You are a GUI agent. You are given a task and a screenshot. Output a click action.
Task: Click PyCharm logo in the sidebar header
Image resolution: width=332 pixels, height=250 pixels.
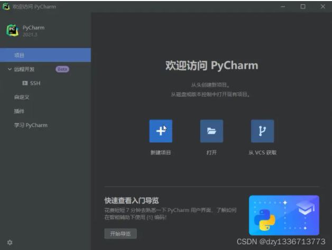[12, 30]
